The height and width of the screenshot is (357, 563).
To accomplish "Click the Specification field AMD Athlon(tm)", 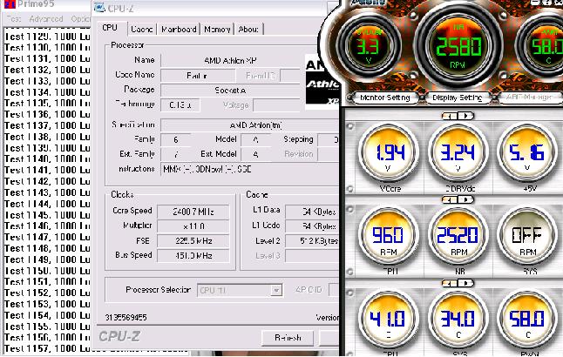I will [x=250, y=125].
